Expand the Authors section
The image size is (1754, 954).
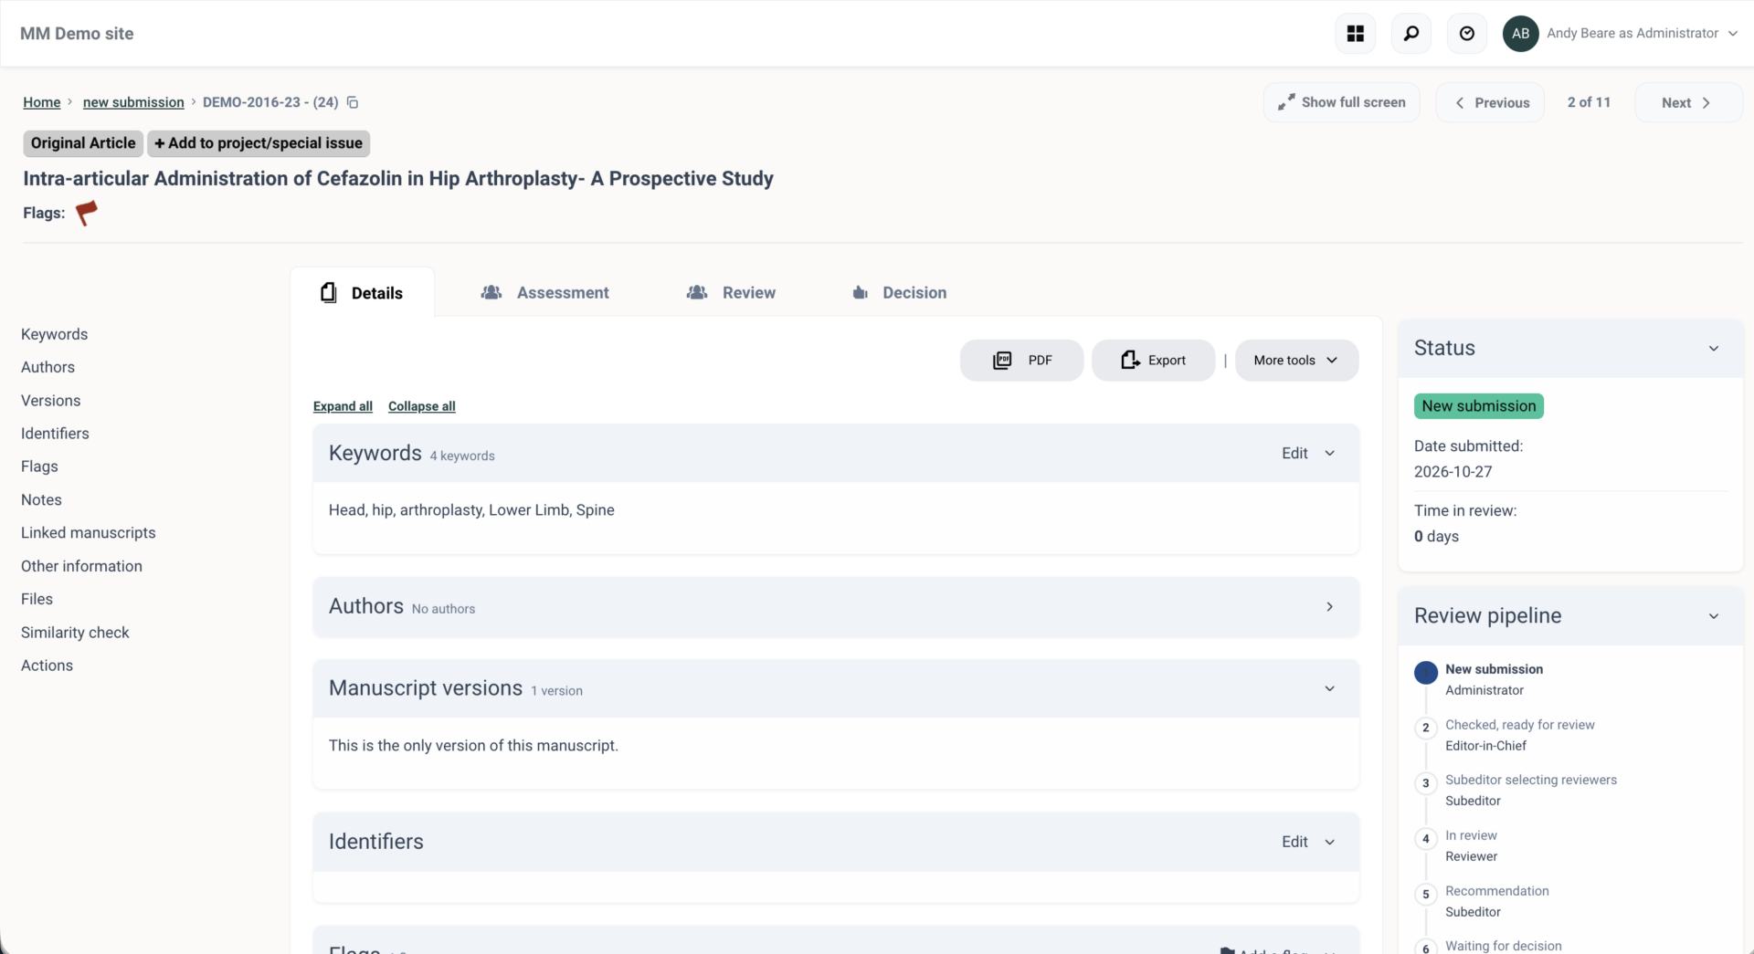point(1330,607)
